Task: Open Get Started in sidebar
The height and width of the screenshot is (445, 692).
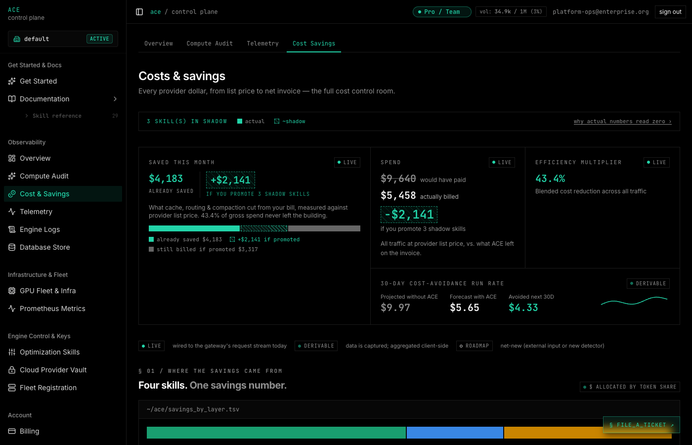Action: (63, 81)
